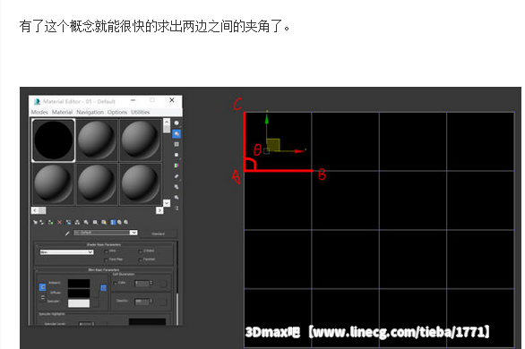
Task: Click Put Material to Scene icon
Action: pos(42,222)
